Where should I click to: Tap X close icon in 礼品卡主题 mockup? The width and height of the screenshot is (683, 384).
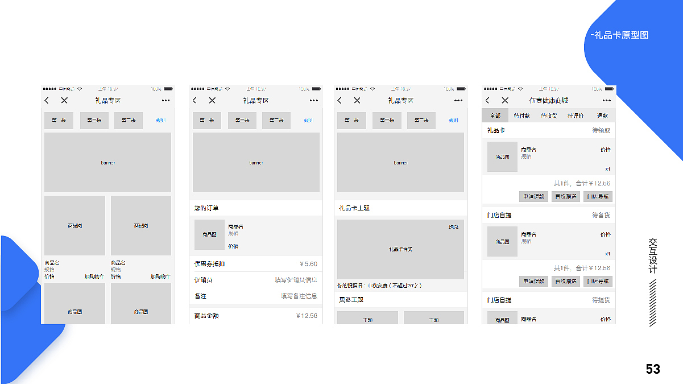pos(357,100)
